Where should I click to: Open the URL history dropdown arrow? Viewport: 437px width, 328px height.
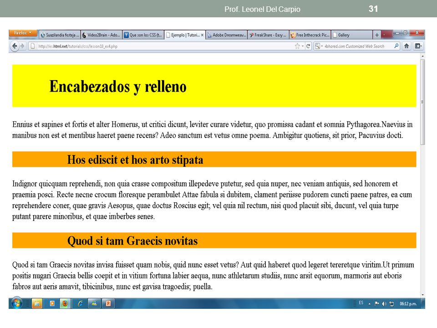tap(303, 46)
